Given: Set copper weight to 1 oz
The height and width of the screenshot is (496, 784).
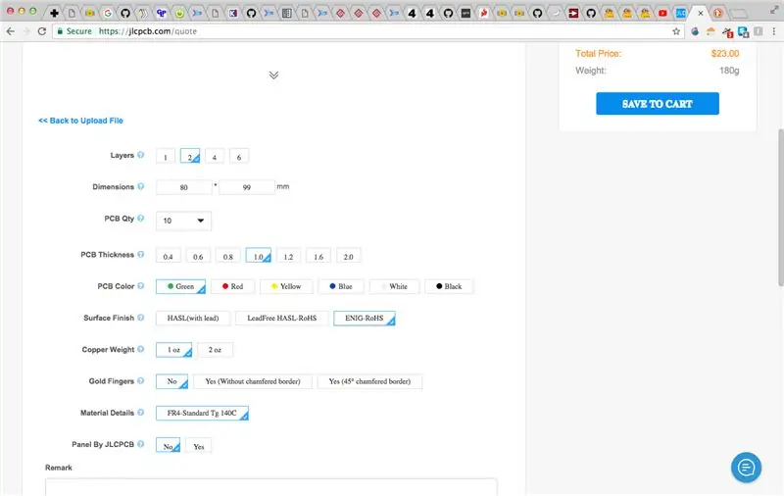Looking at the screenshot, I should pos(174,350).
